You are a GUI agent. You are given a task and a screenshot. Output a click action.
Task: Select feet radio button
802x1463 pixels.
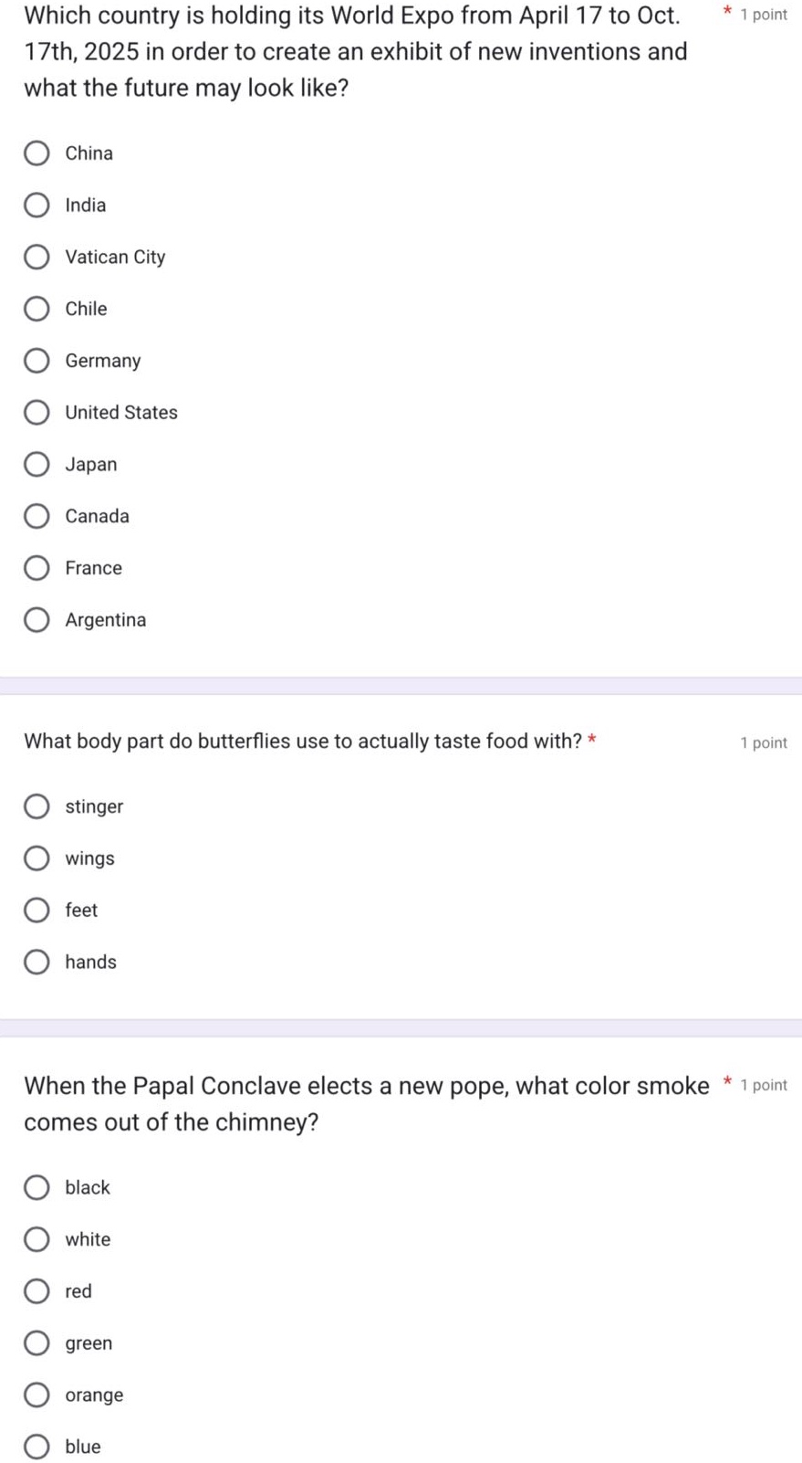point(36,910)
